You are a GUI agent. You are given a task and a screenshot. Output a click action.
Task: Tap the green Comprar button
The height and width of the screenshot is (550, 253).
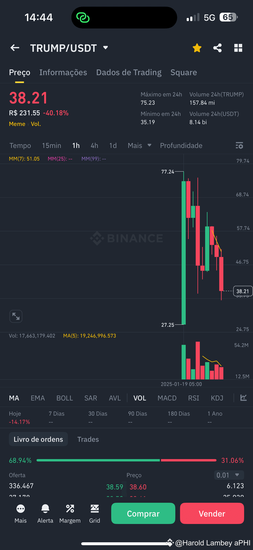point(143,514)
